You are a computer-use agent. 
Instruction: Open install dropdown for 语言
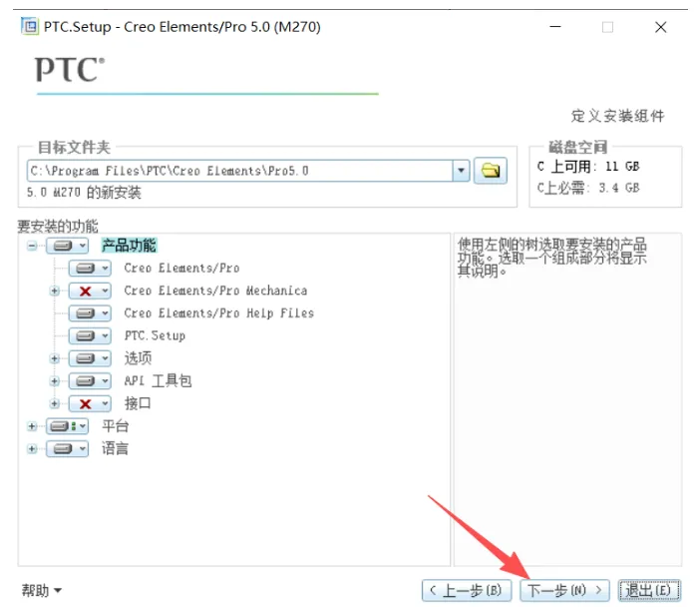coord(68,449)
